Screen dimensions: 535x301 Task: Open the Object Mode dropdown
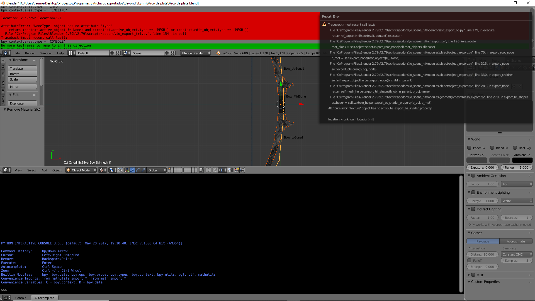coord(81,170)
